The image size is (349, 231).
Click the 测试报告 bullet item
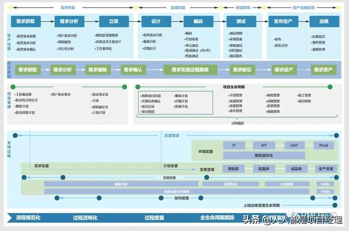click(236, 56)
